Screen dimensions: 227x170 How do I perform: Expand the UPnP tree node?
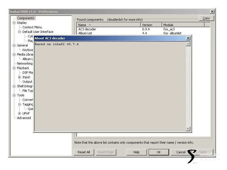coord(19,114)
